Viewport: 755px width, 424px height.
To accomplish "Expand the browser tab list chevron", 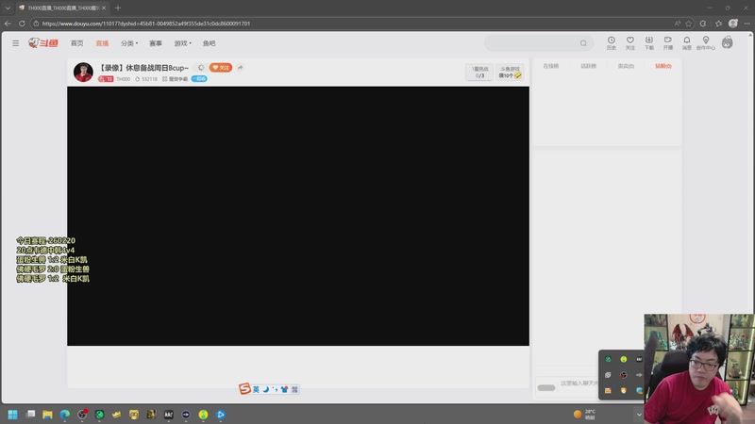I will click(x=8, y=8).
